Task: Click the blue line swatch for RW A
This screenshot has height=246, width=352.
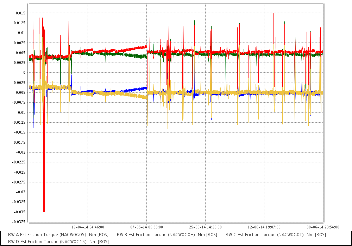Action: [4, 235]
